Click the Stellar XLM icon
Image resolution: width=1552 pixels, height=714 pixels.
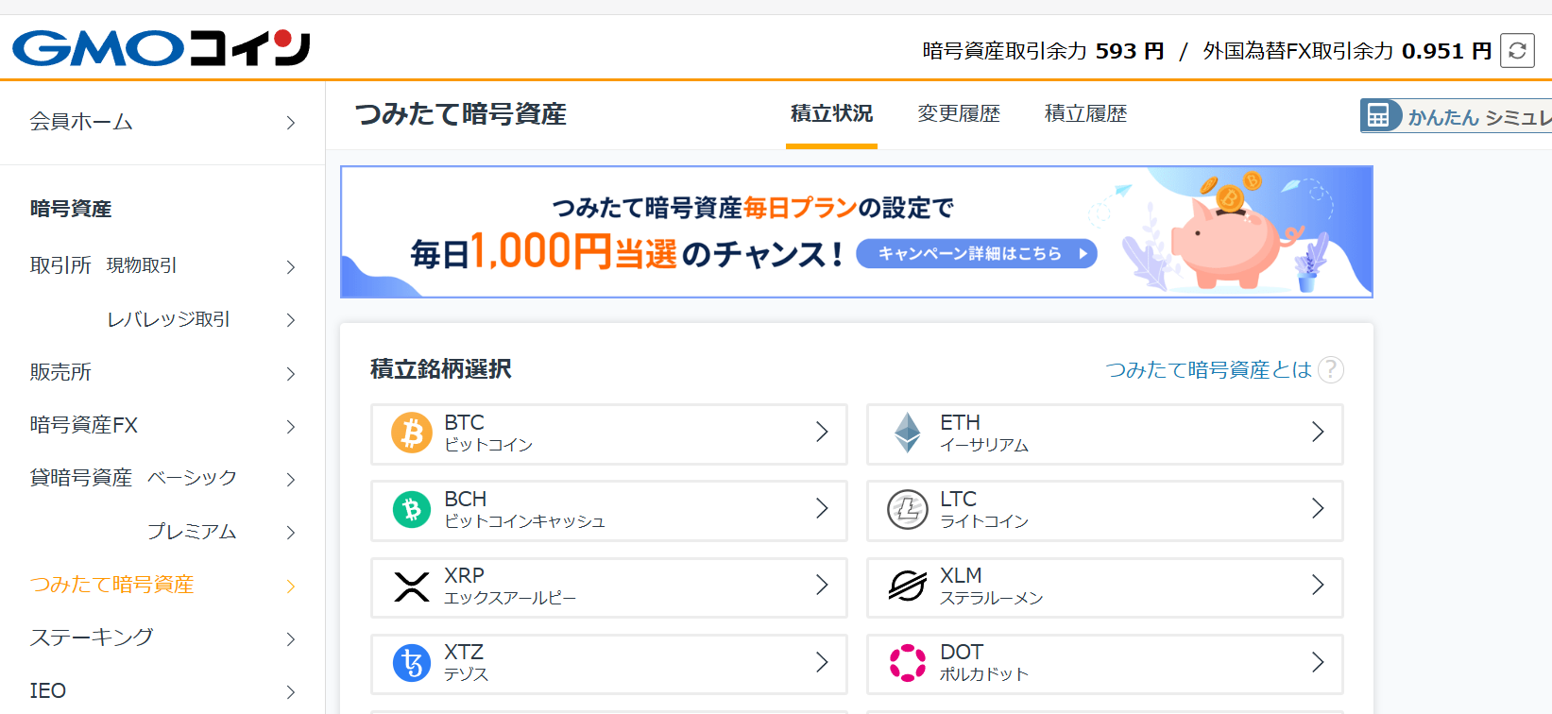pos(908,586)
